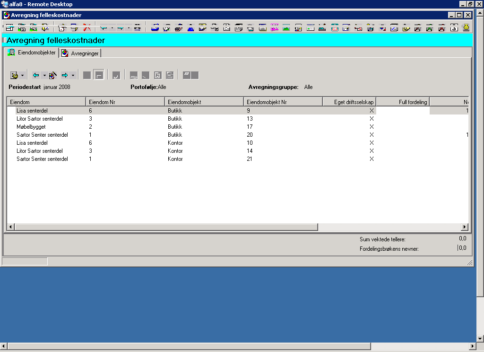The height and width of the screenshot is (352, 484).
Task: Click the Eget driftsselskap column header
Action: (349, 102)
